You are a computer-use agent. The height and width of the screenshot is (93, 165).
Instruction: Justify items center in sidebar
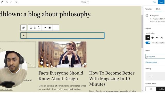[x=152, y=38]
